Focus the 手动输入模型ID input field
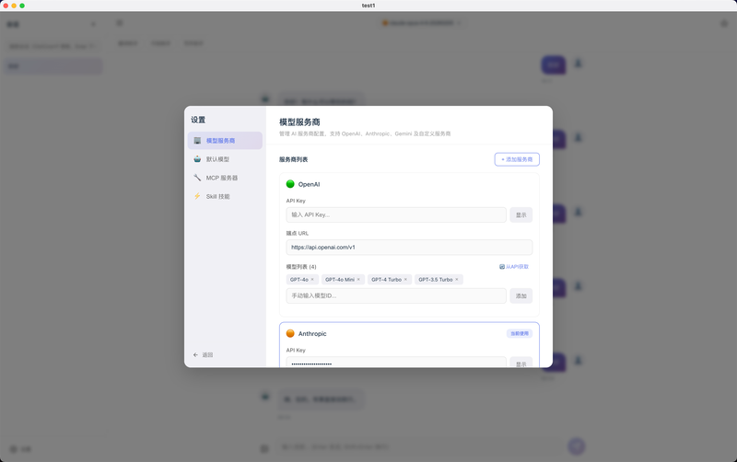737x462 pixels. [396, 295]
